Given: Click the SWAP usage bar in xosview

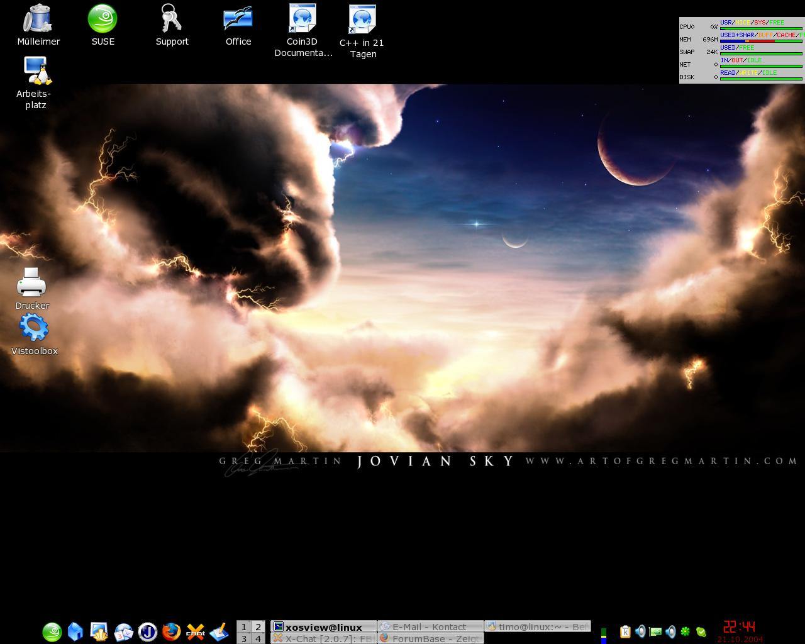Looking at the screenshot, I should (x=761, y=53).
